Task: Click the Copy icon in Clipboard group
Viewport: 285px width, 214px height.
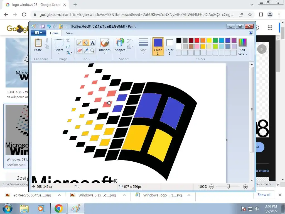Action: tap(47, 47)
